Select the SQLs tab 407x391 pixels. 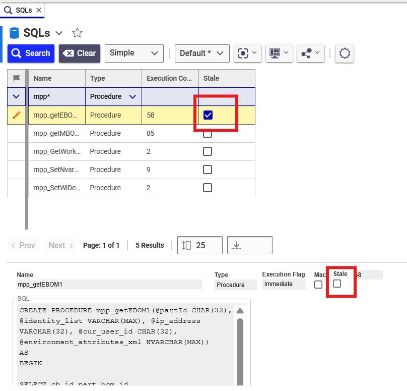pos(23,10)
